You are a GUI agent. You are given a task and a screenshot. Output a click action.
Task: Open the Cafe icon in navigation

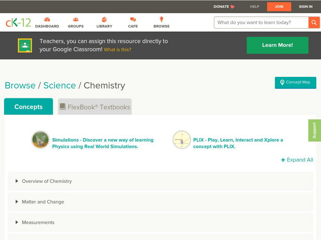[133, 20]
